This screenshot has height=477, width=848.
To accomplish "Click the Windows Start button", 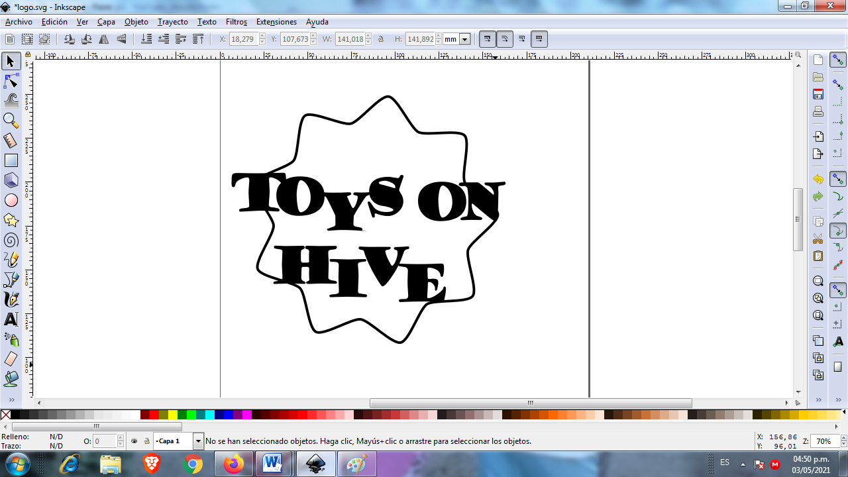I will coord(18,464).
